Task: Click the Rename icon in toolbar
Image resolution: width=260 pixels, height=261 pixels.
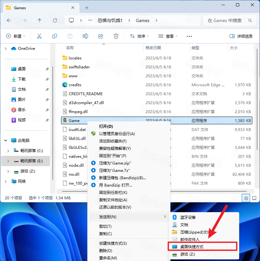Action: pyautogui.click(x=85, y=36)
